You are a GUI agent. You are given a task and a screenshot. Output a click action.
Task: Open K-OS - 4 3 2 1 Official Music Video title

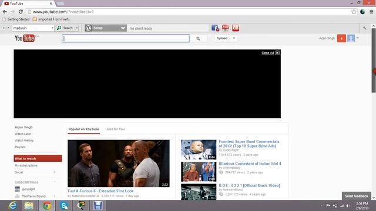click(249, 186)
